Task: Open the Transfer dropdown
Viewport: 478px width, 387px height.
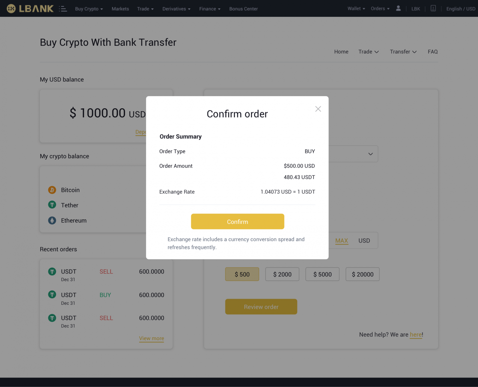Action: coord(403,52)
